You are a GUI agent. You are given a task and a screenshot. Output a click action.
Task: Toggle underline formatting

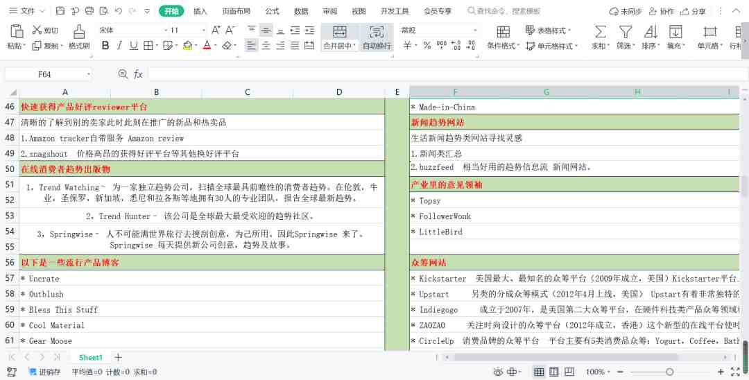click(x=134, y=45)
